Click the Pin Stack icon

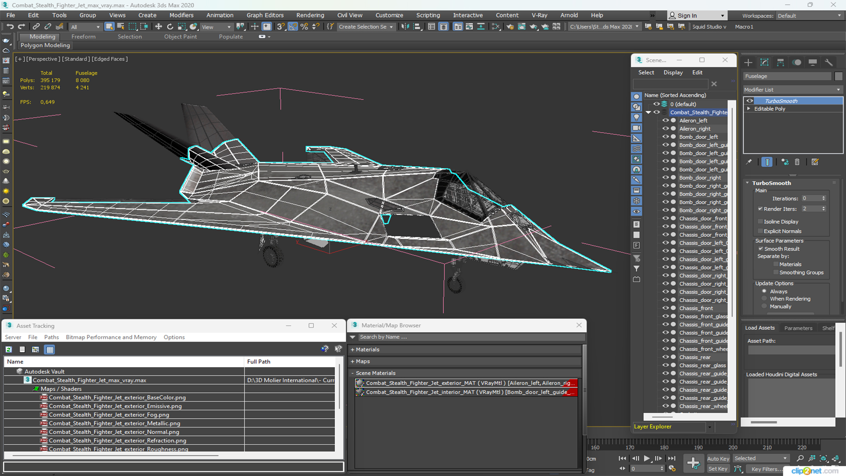click(x=749, y=162)
